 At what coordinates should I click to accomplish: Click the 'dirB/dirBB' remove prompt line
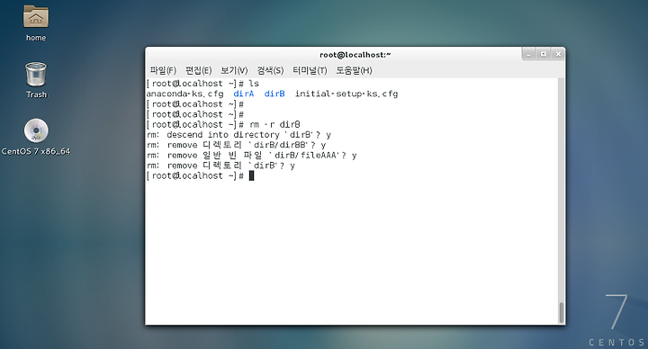click(x=237, y=146)
